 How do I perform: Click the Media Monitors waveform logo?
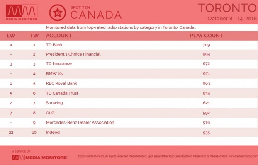(22, 12)
